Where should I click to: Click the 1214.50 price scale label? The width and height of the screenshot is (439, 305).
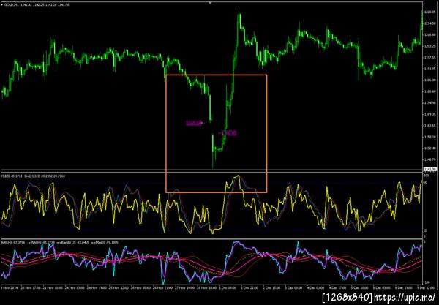[x=429, y=23]
